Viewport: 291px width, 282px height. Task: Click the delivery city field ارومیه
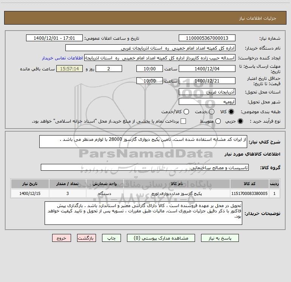click(x=207, y=102)
